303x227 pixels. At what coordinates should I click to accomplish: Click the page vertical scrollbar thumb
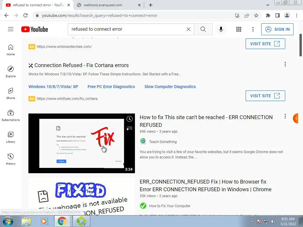click(301, 45)
